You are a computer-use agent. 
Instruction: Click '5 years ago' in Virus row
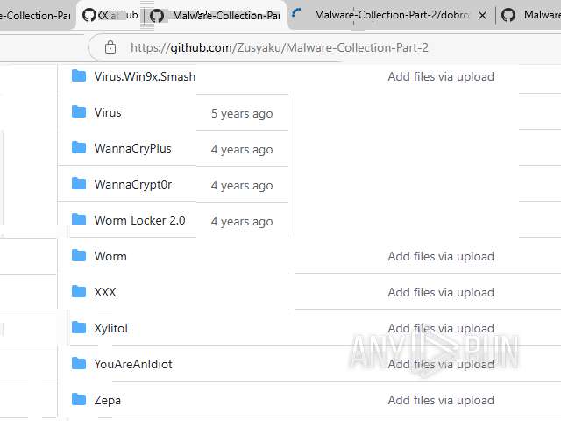242,113
